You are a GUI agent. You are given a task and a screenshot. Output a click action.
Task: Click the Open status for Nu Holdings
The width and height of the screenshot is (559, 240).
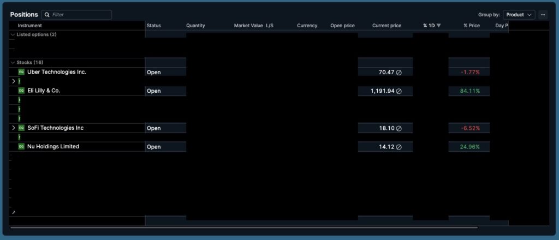click(153, 147)
